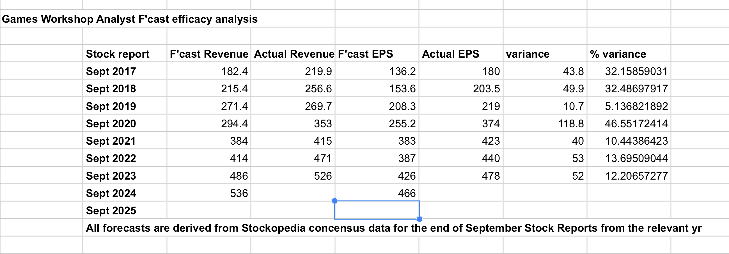Click the 'Stock report' header cell
Screen dimensions: 729x254
[x=125, y=53]
